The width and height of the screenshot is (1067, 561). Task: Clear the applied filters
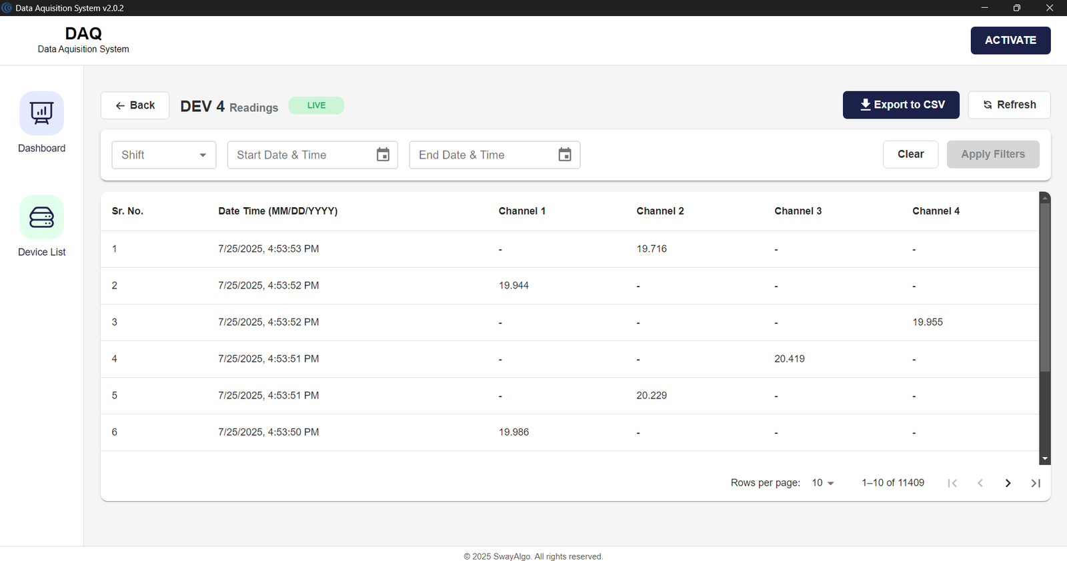click(910, 154)
